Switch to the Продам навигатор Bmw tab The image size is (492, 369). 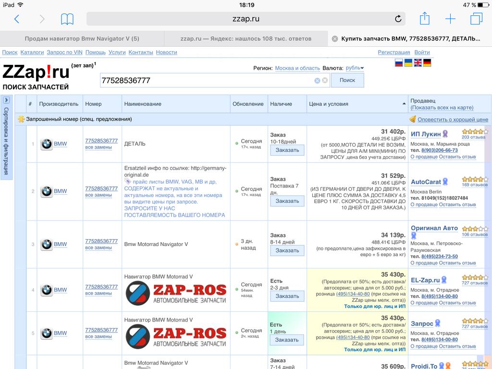[x=82, y=38]
